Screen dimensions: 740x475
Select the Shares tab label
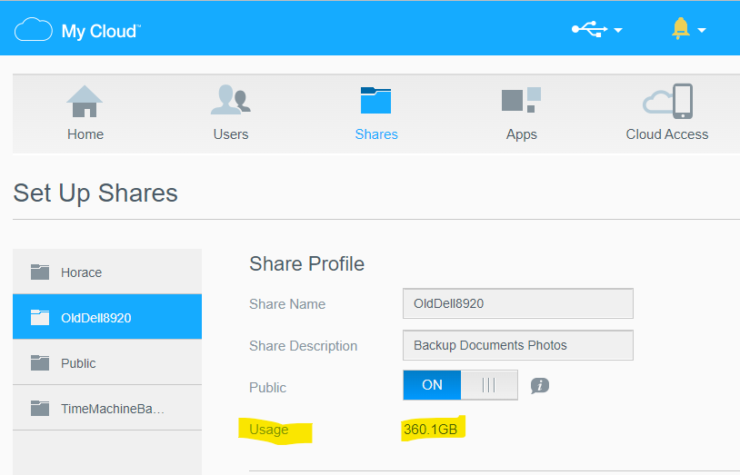pos(376,134)
